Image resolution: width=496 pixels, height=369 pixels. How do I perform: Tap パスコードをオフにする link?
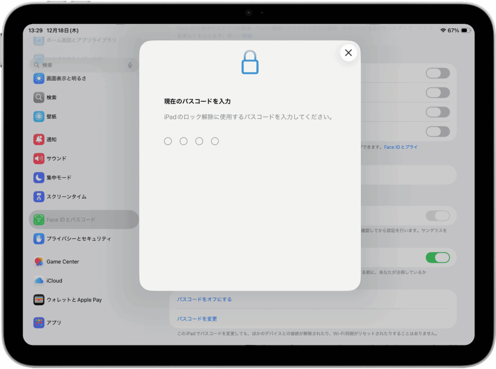point(204,299)
